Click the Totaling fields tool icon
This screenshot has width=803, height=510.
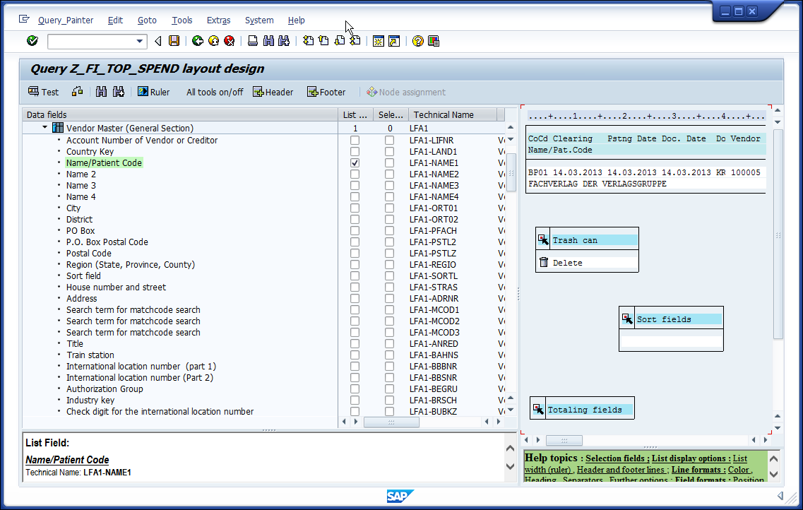(x=537, y=408)
